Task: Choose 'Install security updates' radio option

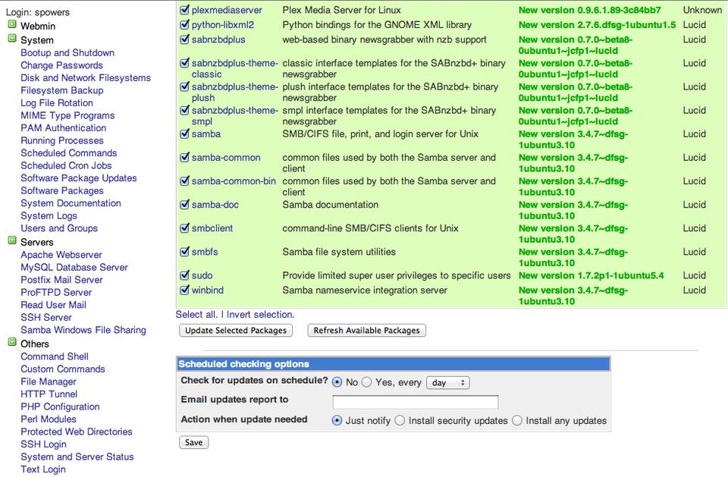Action: 400,421
